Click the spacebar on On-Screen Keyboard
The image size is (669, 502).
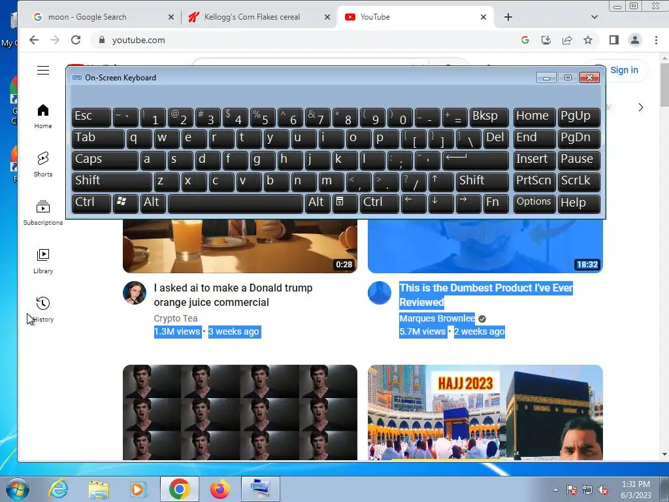pos(235,203)
